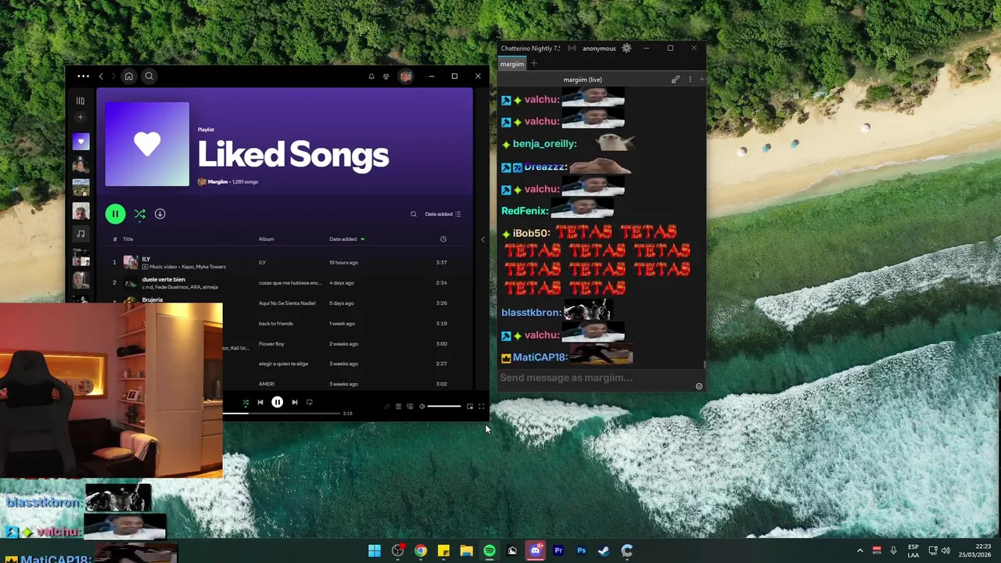The image size is (1001, 563).
Task: Open the Chatterino split three-dot menu
Action: pos(690,79)
